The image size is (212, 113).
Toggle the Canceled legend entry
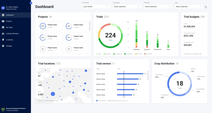pyautogui.click(x=148, y=54)
